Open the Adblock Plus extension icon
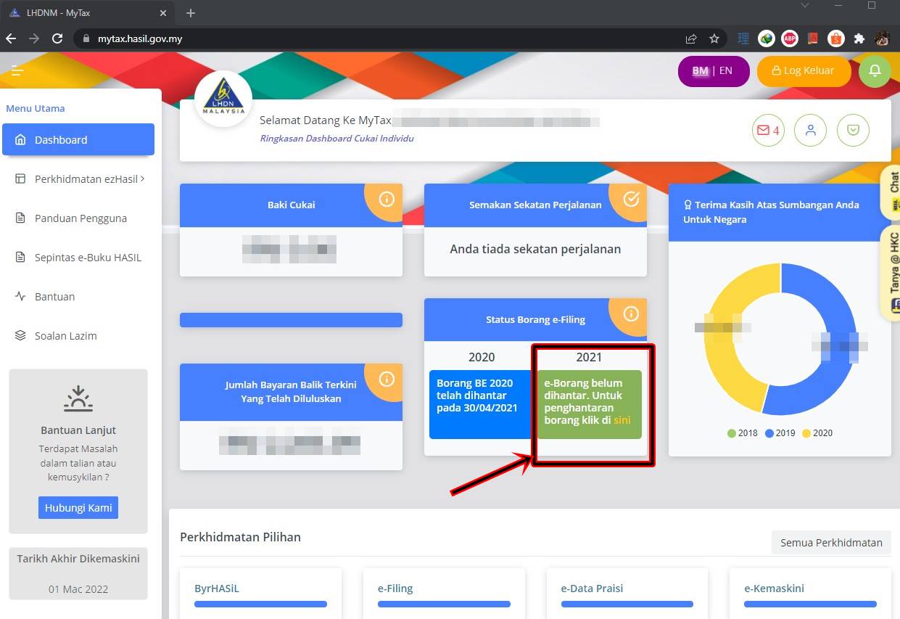900x619 pixels. 789,38
